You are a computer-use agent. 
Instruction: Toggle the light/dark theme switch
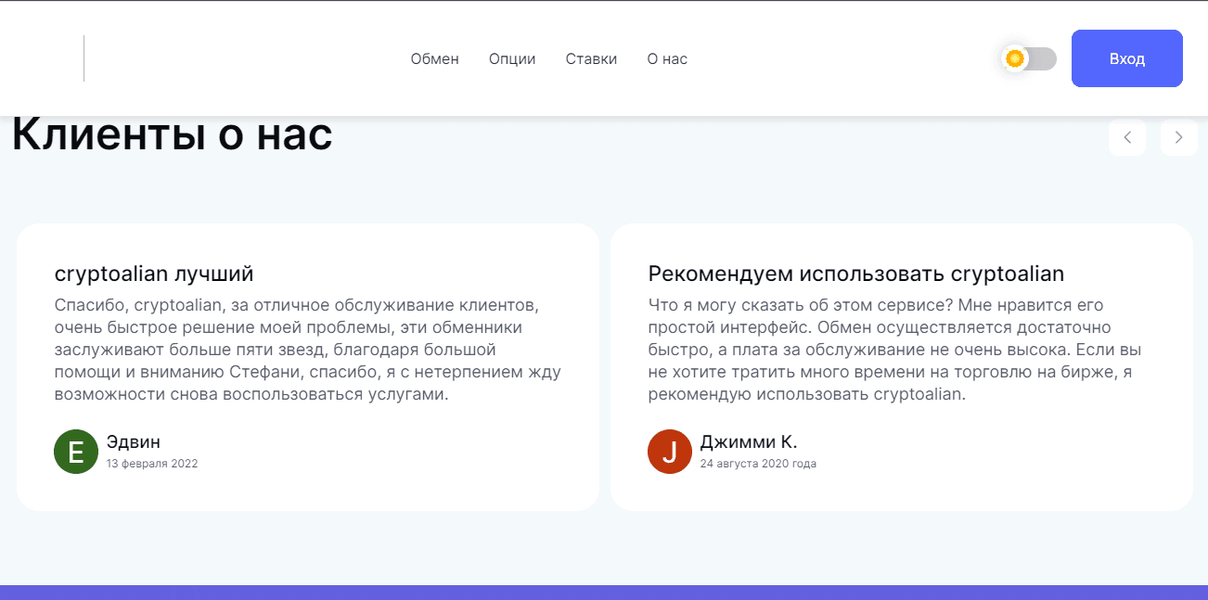pyautogui.click(x=1027, y=58)
